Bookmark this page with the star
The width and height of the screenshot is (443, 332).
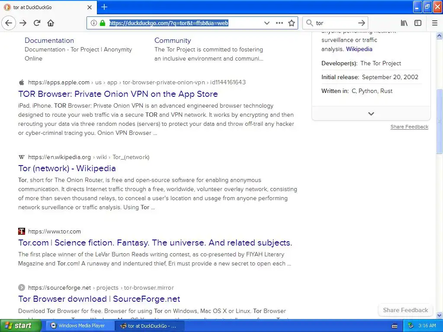(x=292, y=23)
